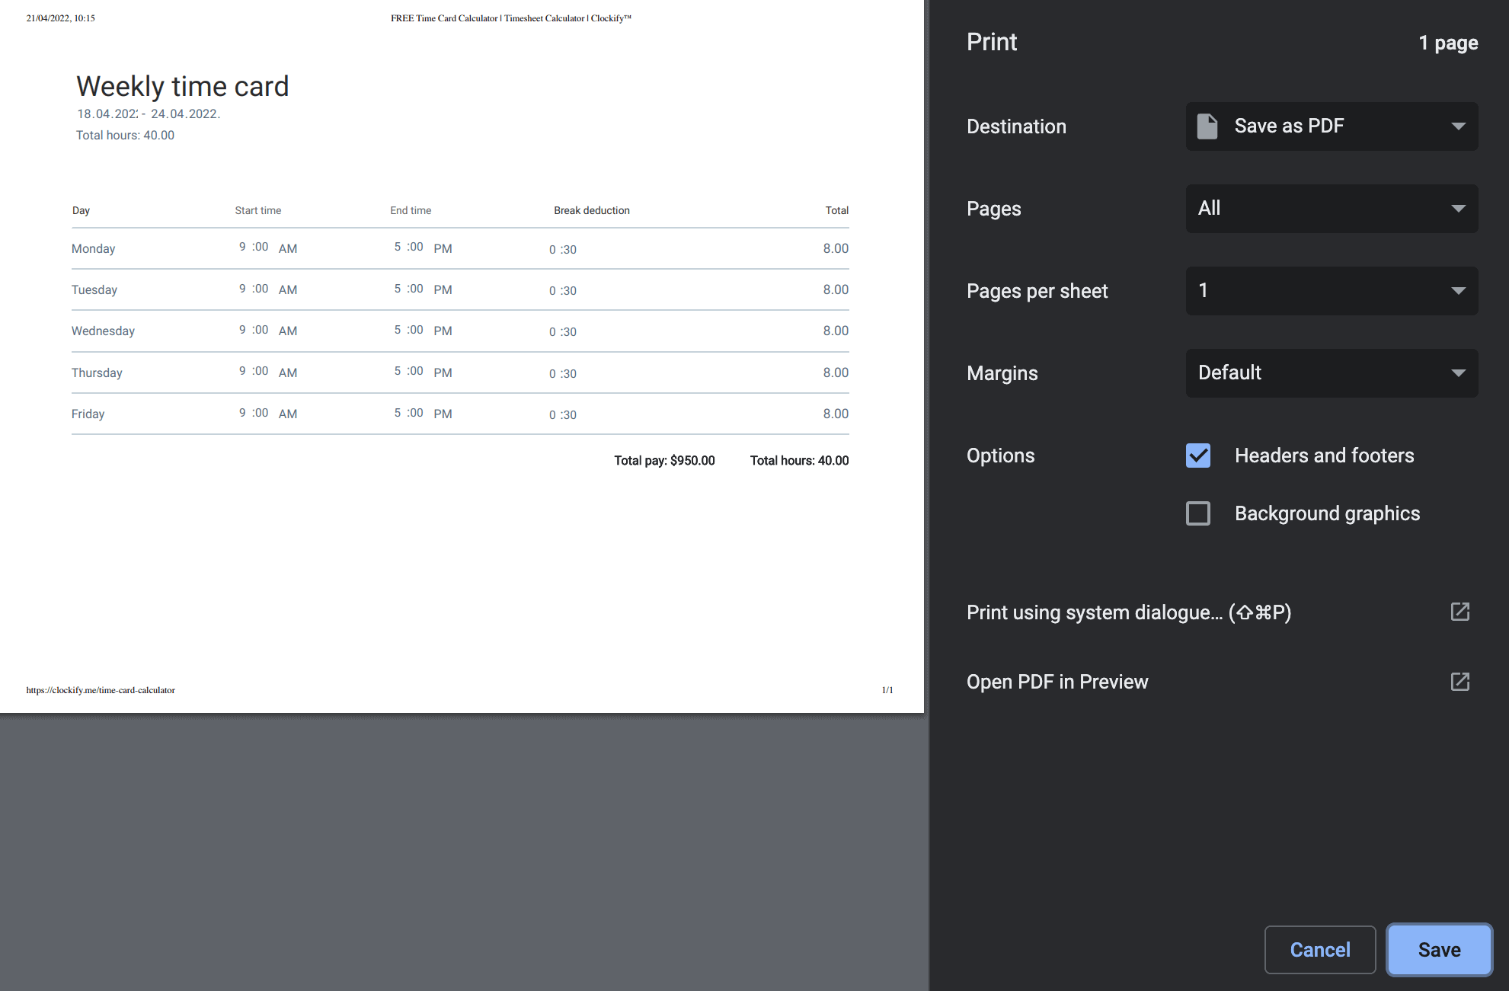
Task: Click the PDF document icon in destination
Action: pyautogui.click(x=1210, y=125)
